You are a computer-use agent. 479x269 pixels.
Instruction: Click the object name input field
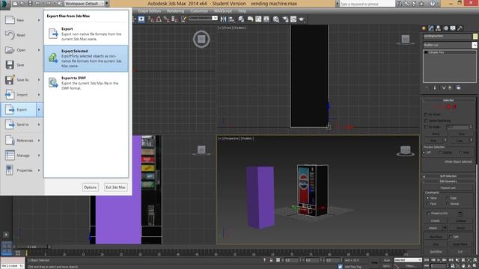point(448,37)
